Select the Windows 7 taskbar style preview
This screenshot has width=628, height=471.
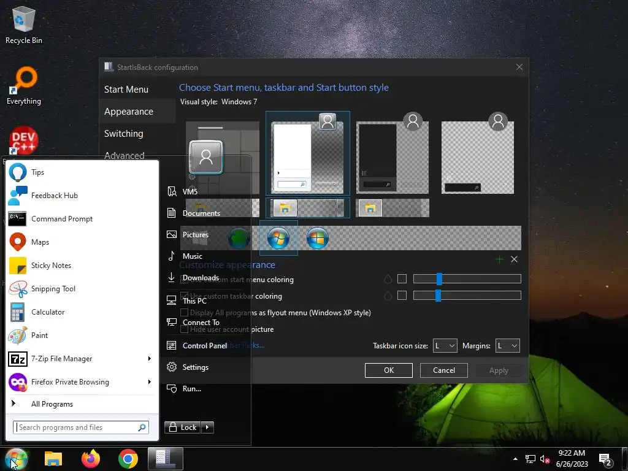(x=308, y=208)
